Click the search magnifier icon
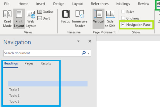The width and height of the screenshot is (160, 107). (84, 53)
